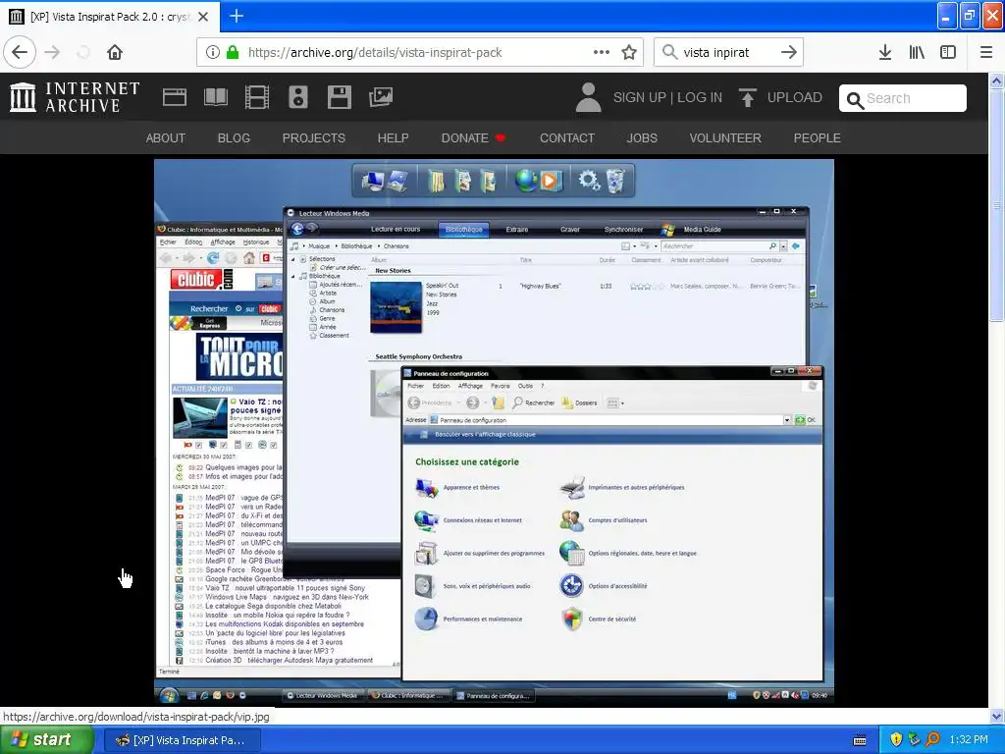Click the SIGN UP link
Image resolution: width=1005 pixels, height=754 pixels.
pyautogui.click(x=640, y=97)
